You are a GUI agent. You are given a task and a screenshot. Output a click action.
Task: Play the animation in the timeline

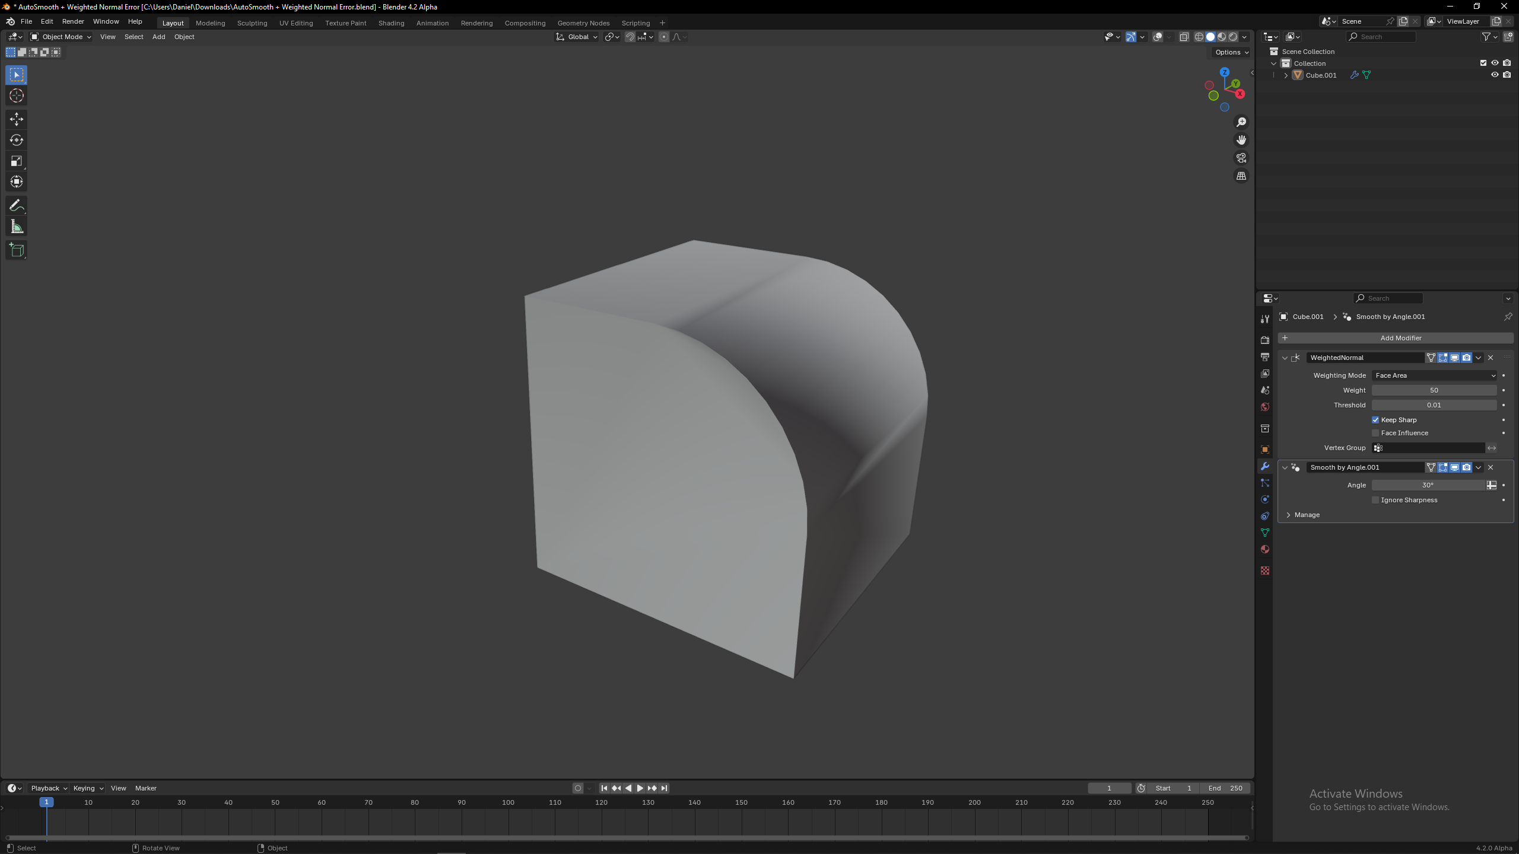tap(640, 788)
